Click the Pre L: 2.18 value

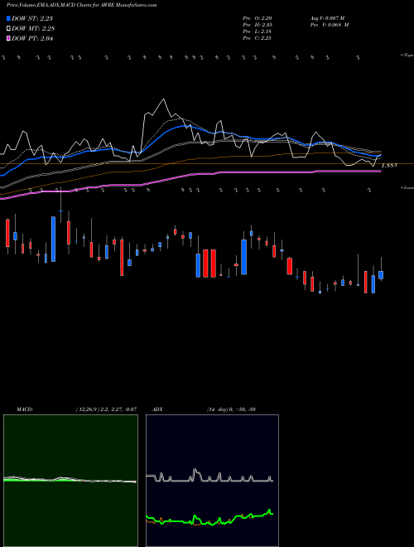(x=258, y=31)
